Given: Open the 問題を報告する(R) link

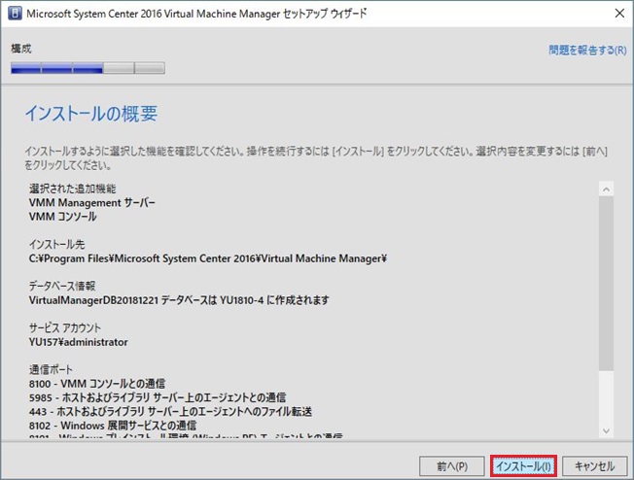Looking at the screenshot, I should (x=586, y=49).
